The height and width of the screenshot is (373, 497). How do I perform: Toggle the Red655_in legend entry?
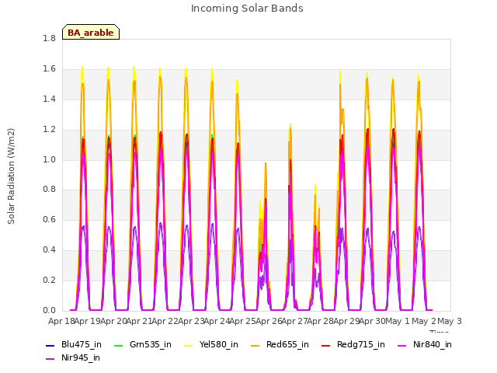coord(280,345)
